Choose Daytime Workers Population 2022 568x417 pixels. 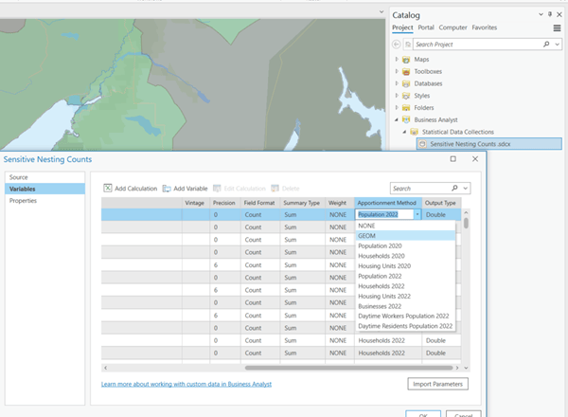click(x=405, y=316)
